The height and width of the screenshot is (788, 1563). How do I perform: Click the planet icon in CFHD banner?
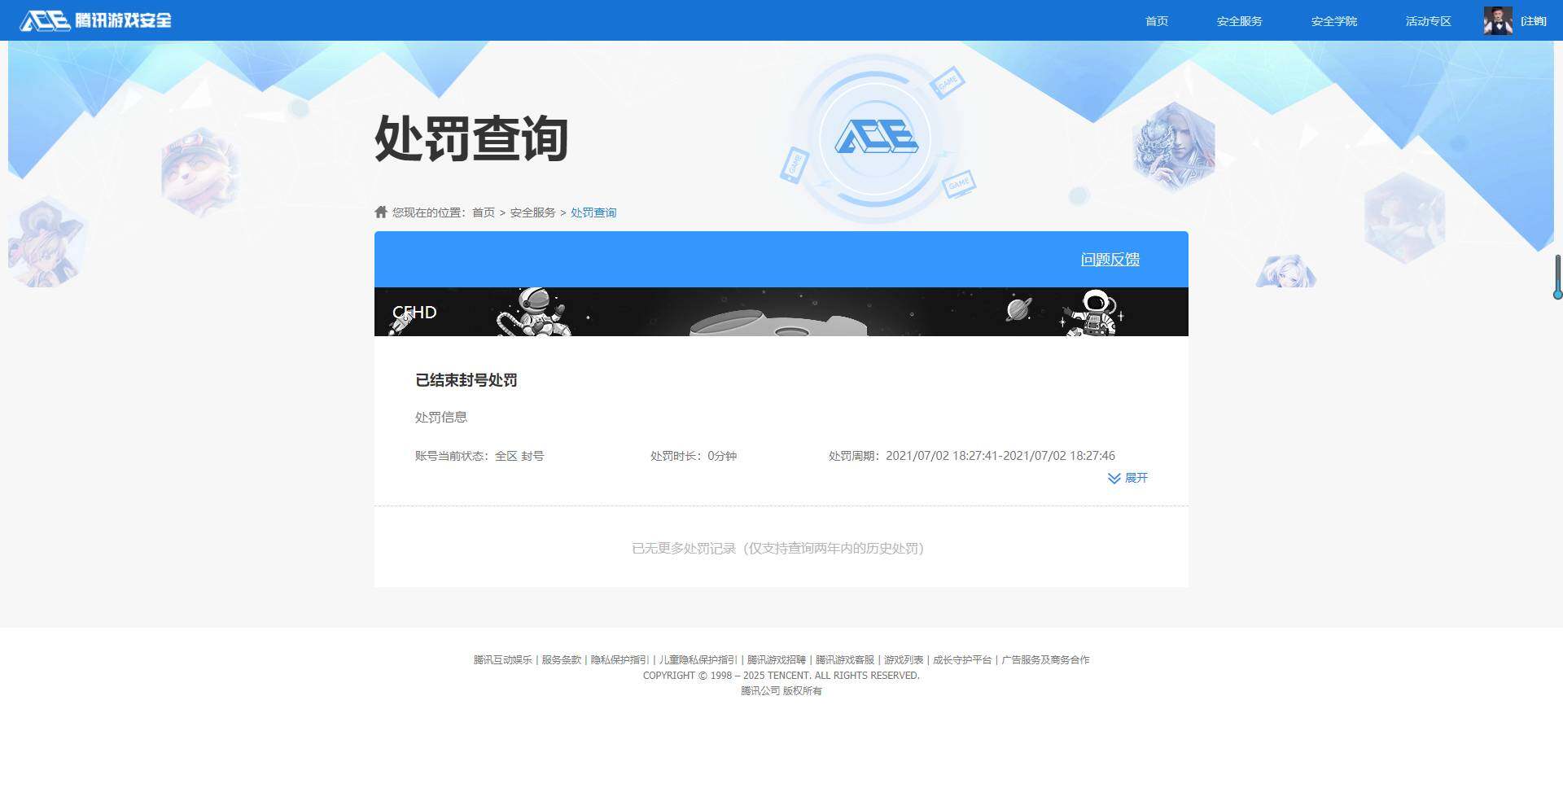click(1018, 309)
